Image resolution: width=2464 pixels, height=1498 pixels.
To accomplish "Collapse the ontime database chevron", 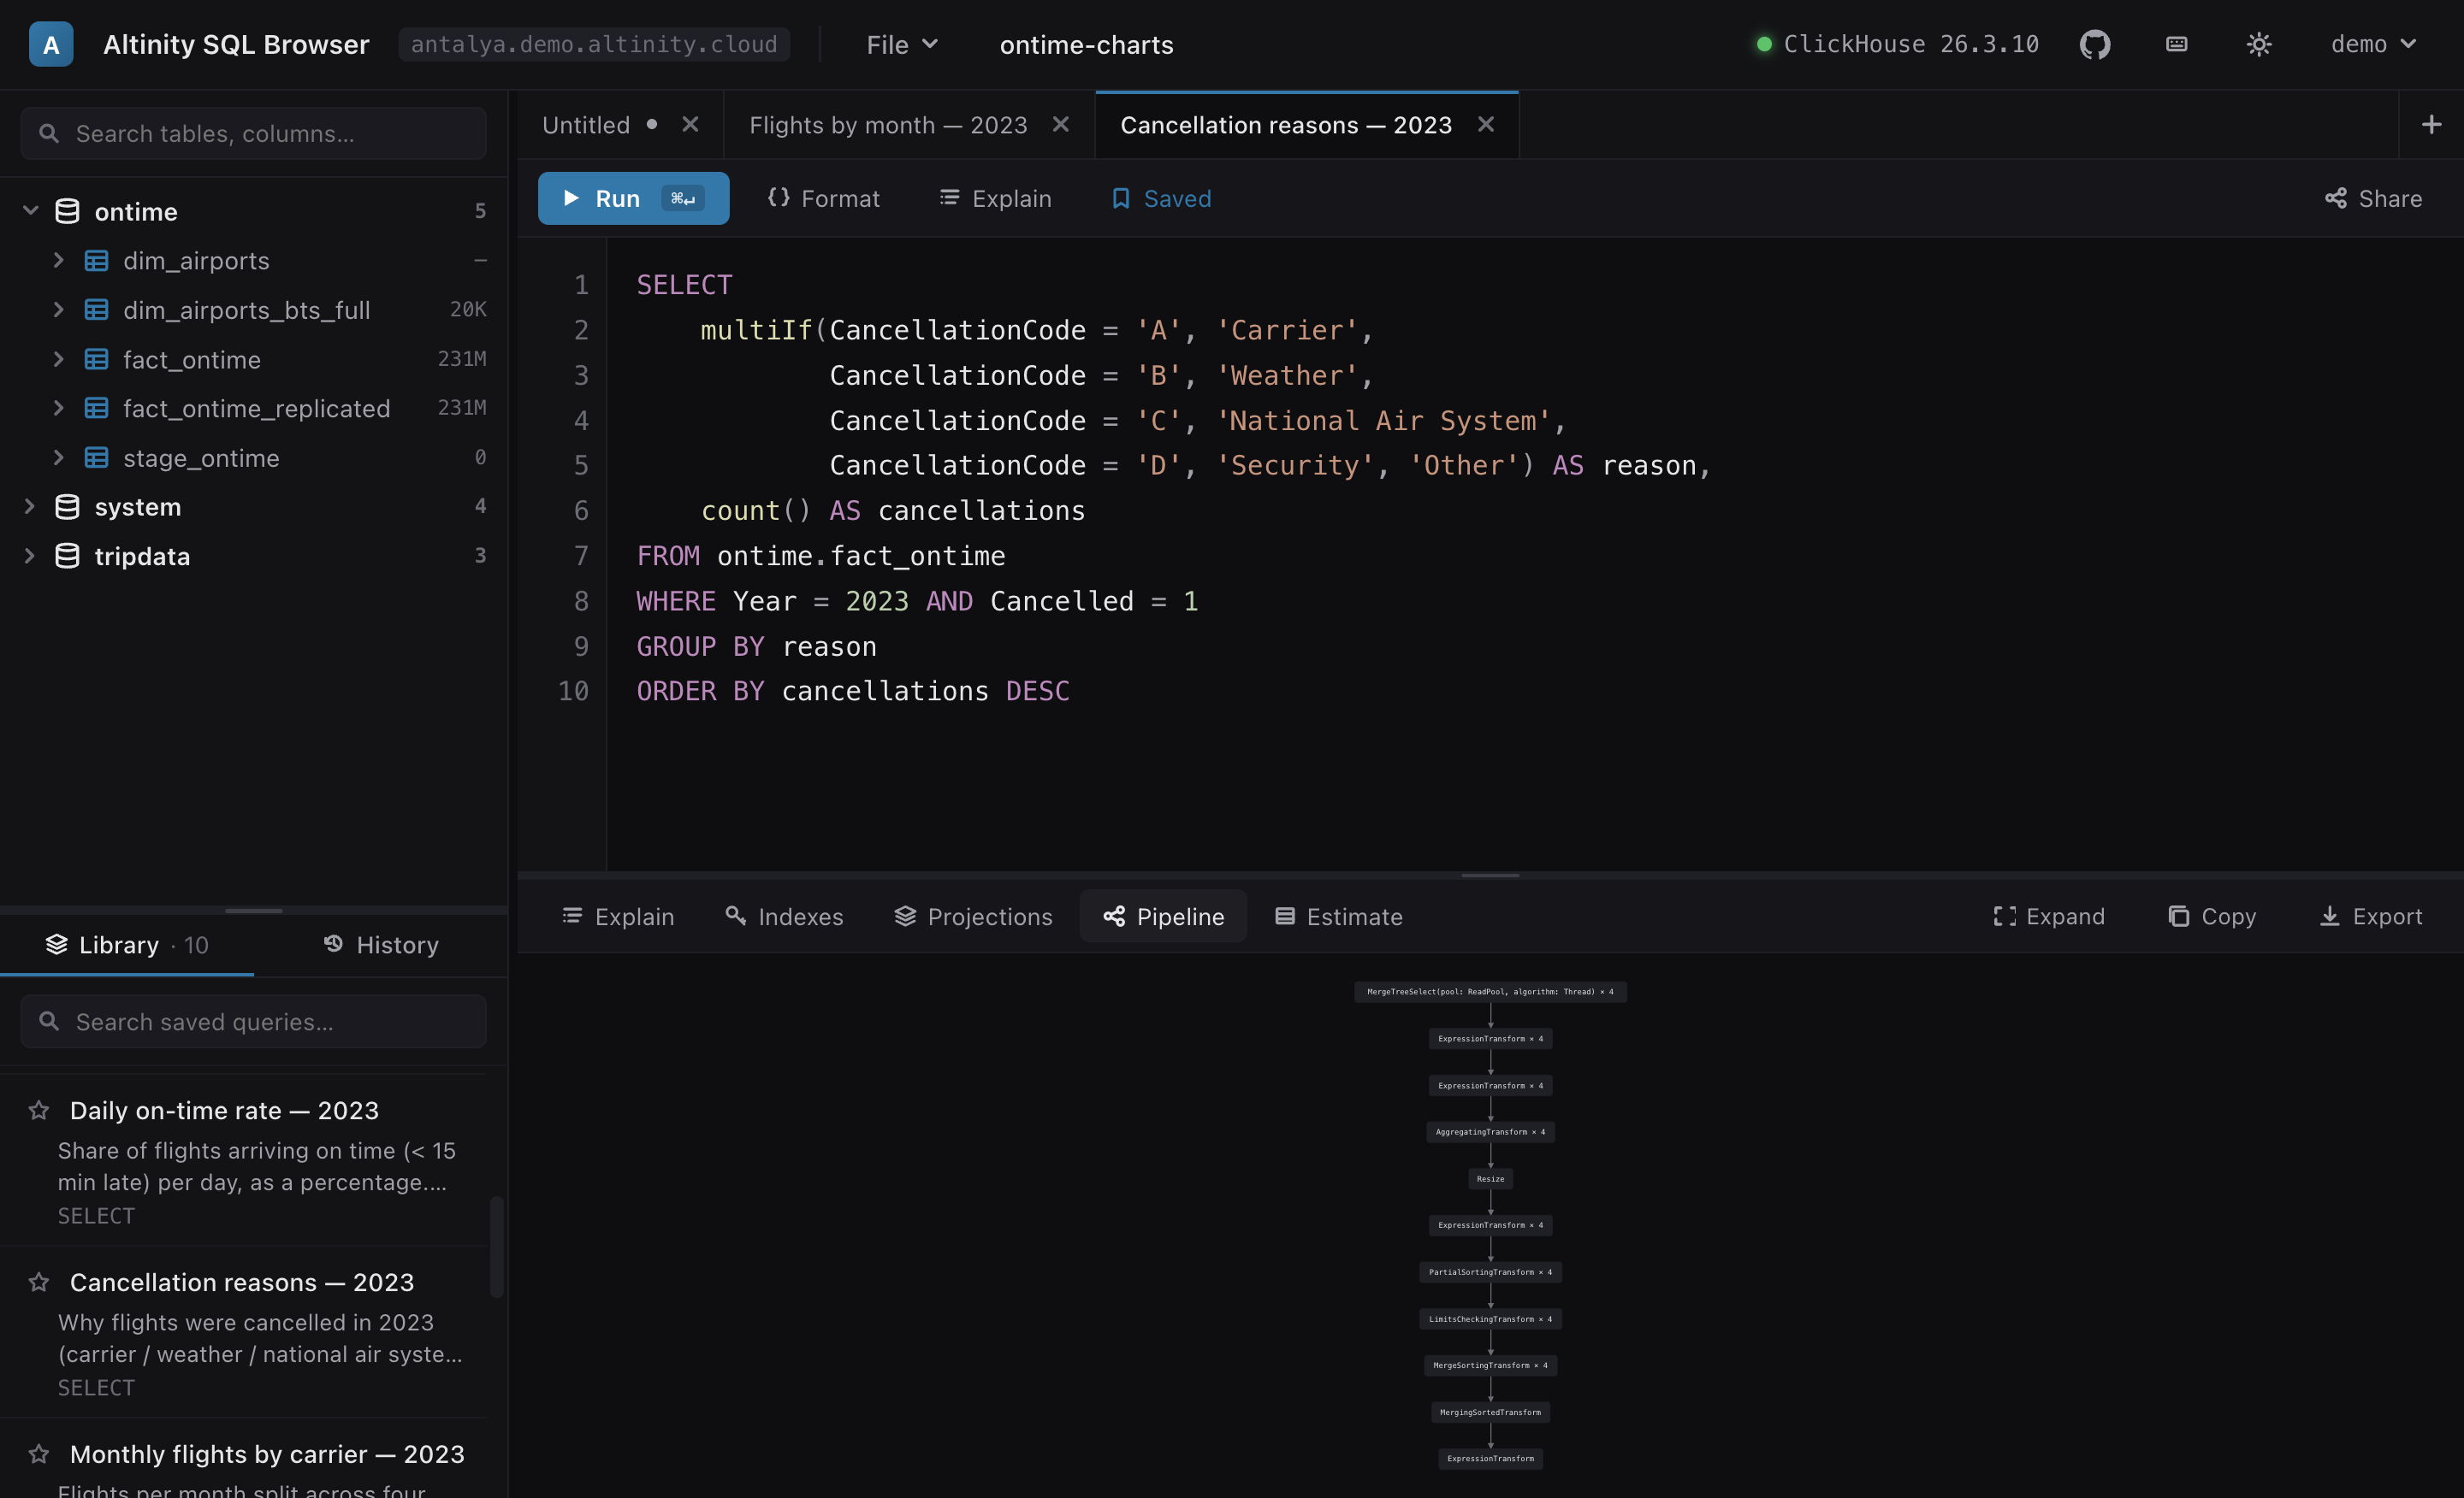I will pyautogui.click(x=30, y=211).
